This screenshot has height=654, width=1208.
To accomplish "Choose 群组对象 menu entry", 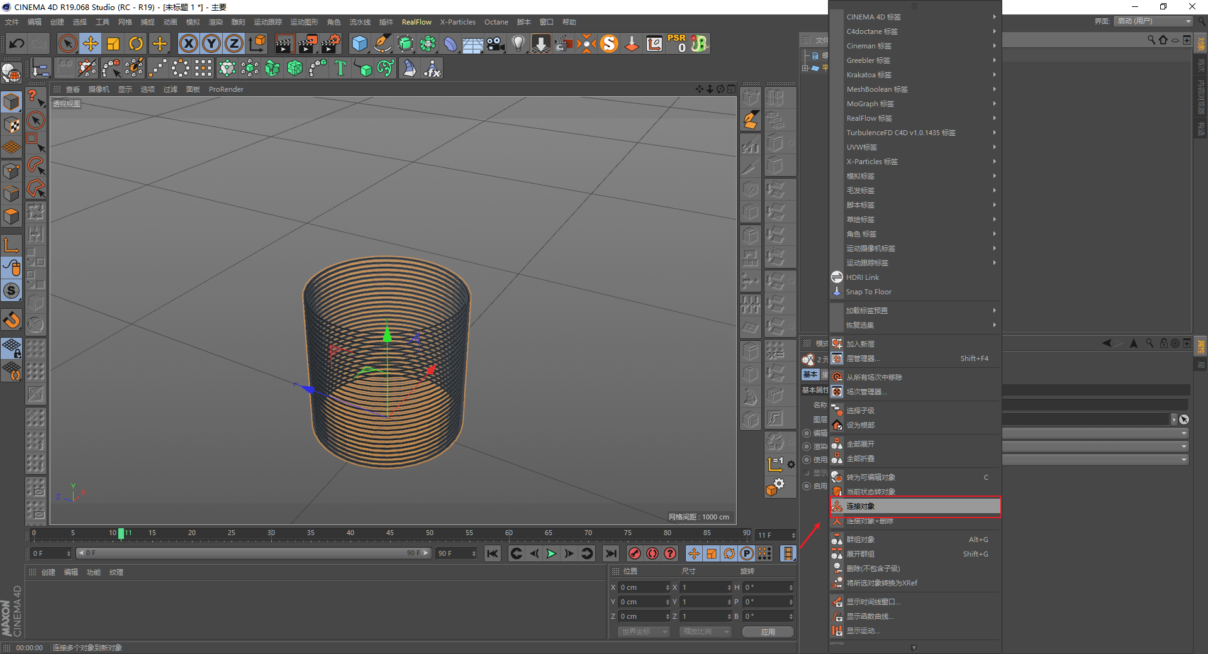I will point(915,540).
